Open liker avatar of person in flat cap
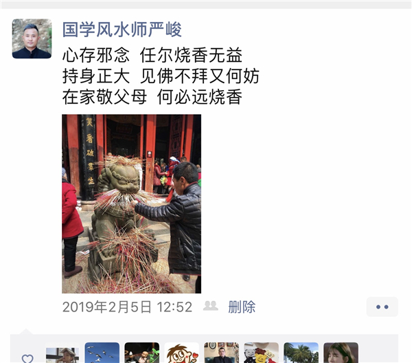 point(62,353)
